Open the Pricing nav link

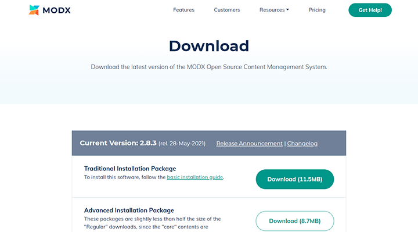(317, 10)
